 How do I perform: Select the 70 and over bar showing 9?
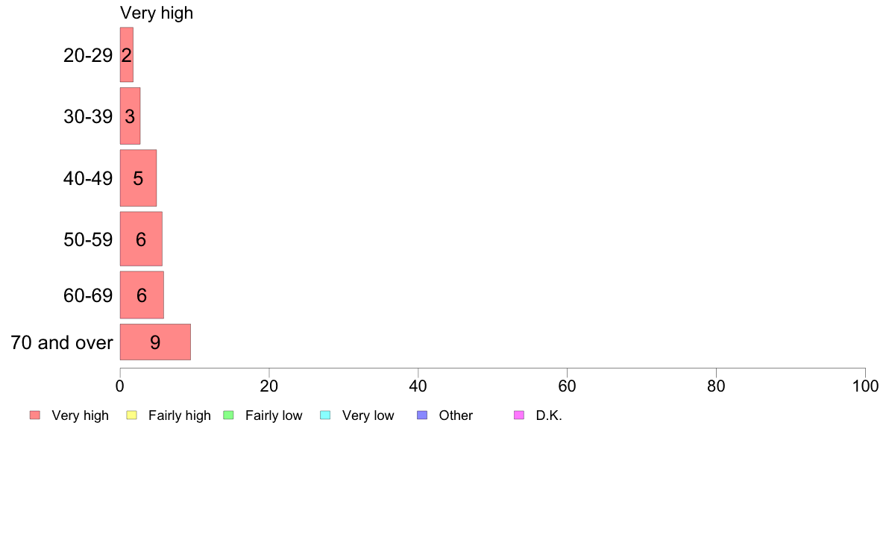[x=155, y=342]
